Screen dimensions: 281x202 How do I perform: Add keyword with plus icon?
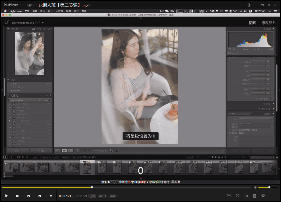[229, 109]
